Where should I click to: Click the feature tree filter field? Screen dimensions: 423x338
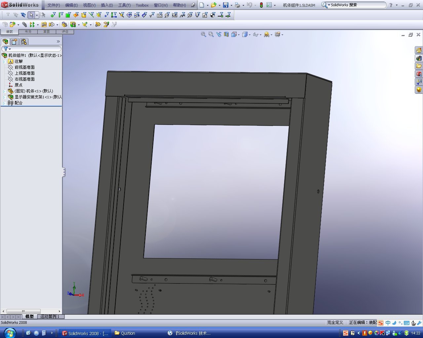coord(31,49)
